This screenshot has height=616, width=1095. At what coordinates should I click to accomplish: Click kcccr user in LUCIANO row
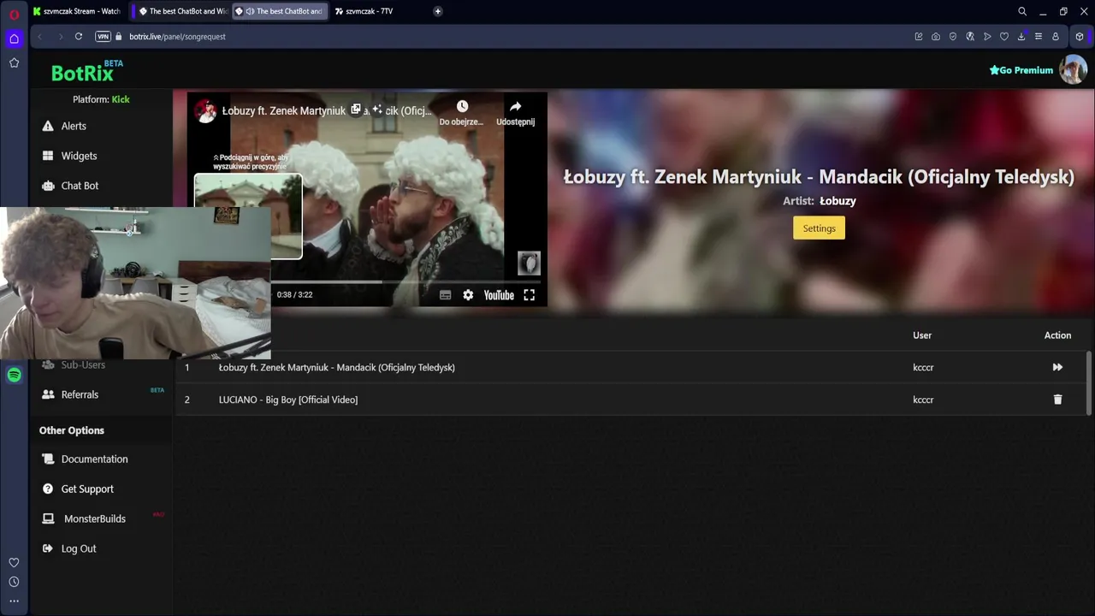click(923, 400)
